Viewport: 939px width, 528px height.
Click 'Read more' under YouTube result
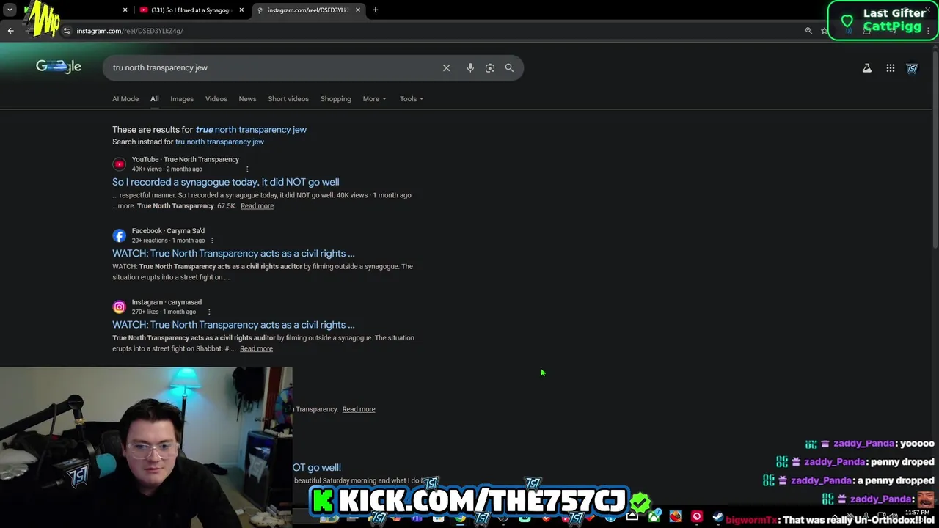257,206
